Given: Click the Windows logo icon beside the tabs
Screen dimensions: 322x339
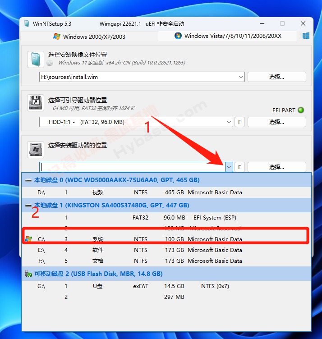Looking at the screenshot, I should 306,36.
